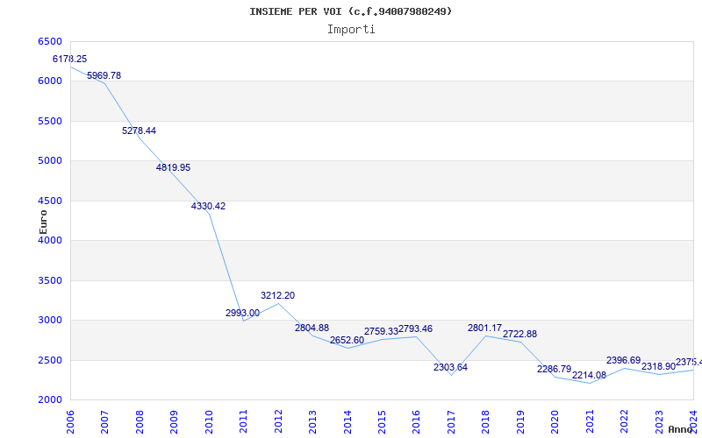
Task: Click the 'Importi' chart subtitle
Action: point(351,29)
